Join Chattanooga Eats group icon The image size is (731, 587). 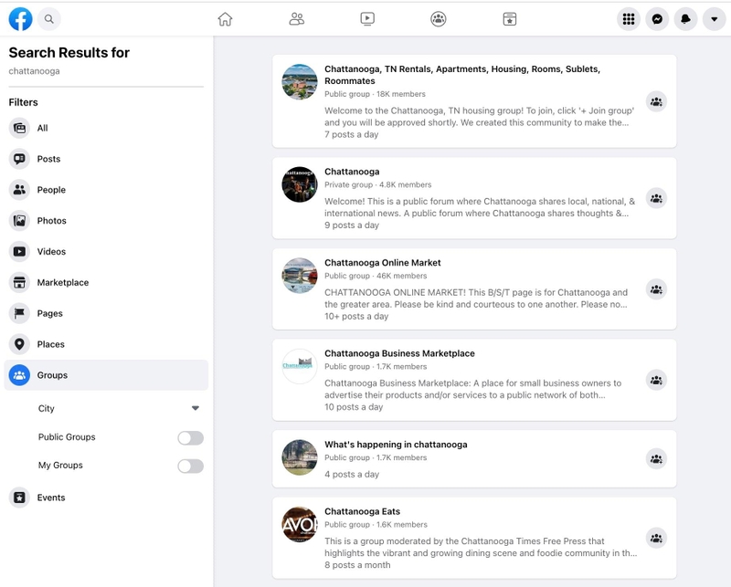click(656, 538)
